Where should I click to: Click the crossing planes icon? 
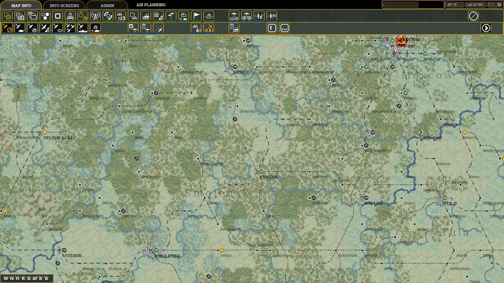click(158, 28)
